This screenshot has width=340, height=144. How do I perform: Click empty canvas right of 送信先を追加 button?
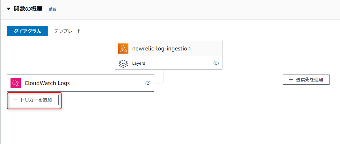[x=335, y=80]
